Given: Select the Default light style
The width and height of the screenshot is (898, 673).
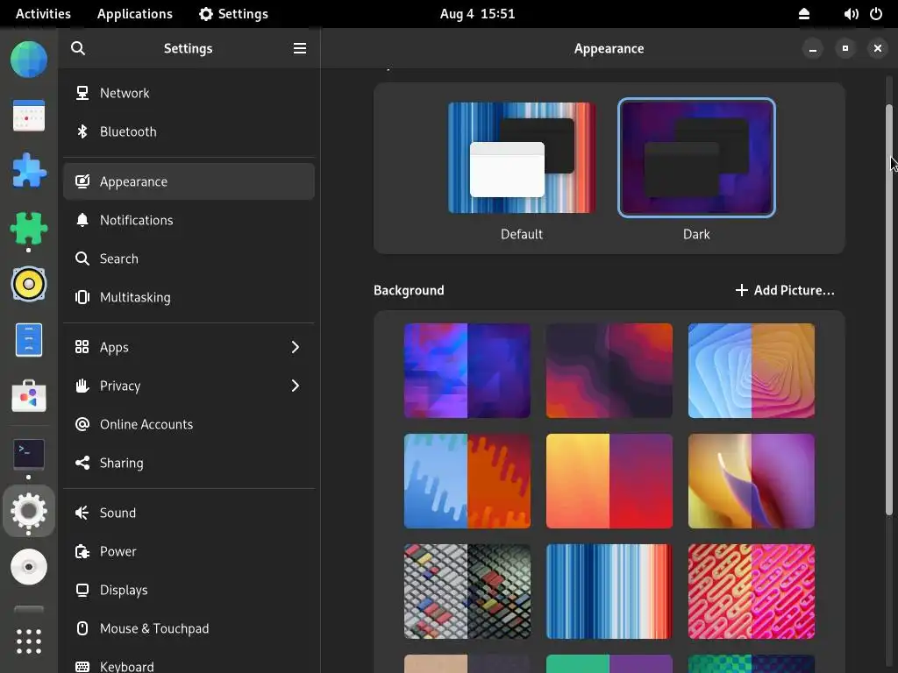Looking at the screenshot, I should click(522, 158).
